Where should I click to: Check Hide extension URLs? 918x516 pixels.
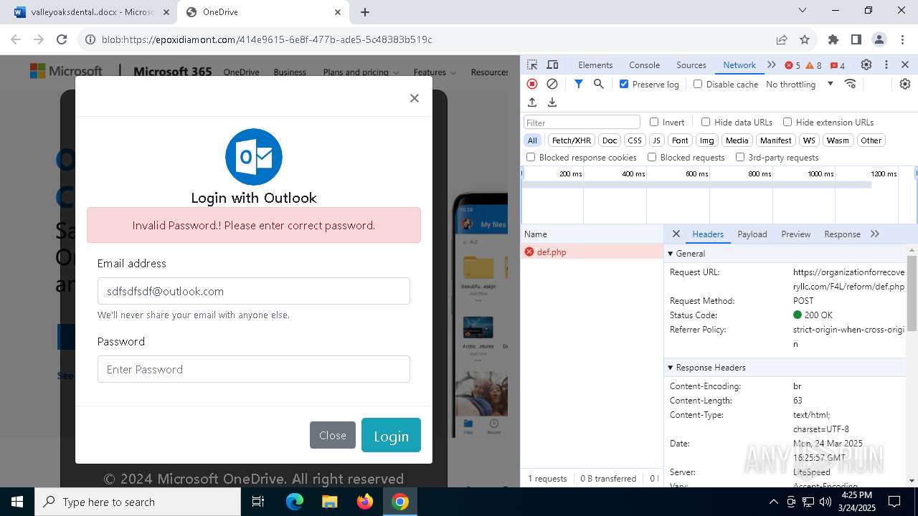[787, 122]
